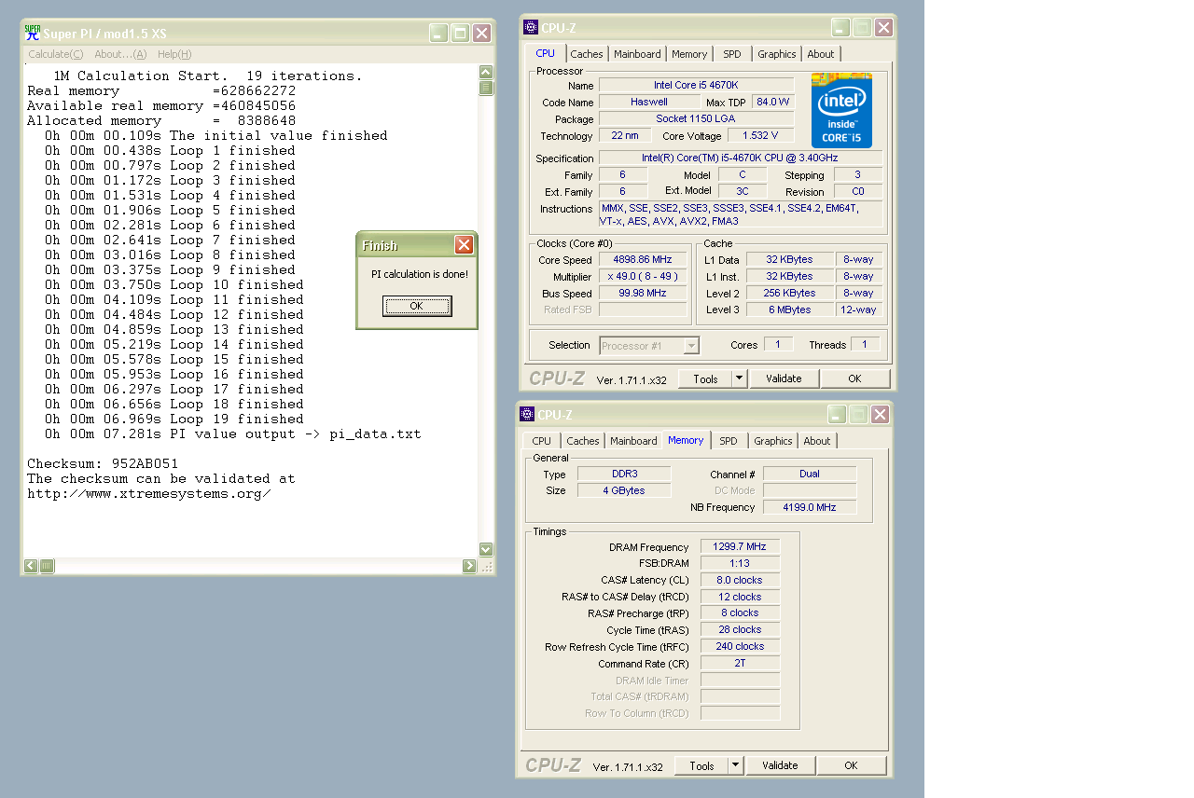Expand Tools dropdown arrow in top CPU-Z window

pos(739,378)
